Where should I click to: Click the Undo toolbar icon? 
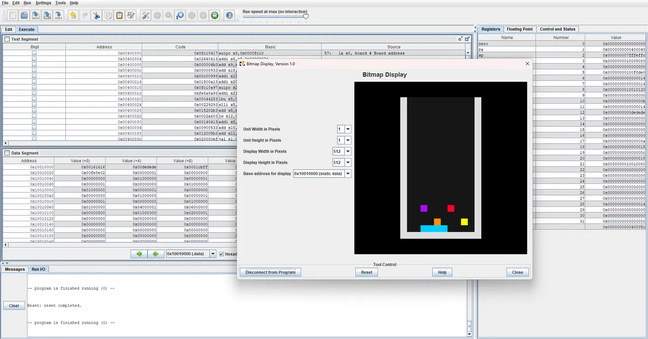[73, 16]
